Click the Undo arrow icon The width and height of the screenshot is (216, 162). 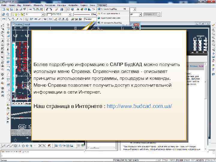pos(47,9)
